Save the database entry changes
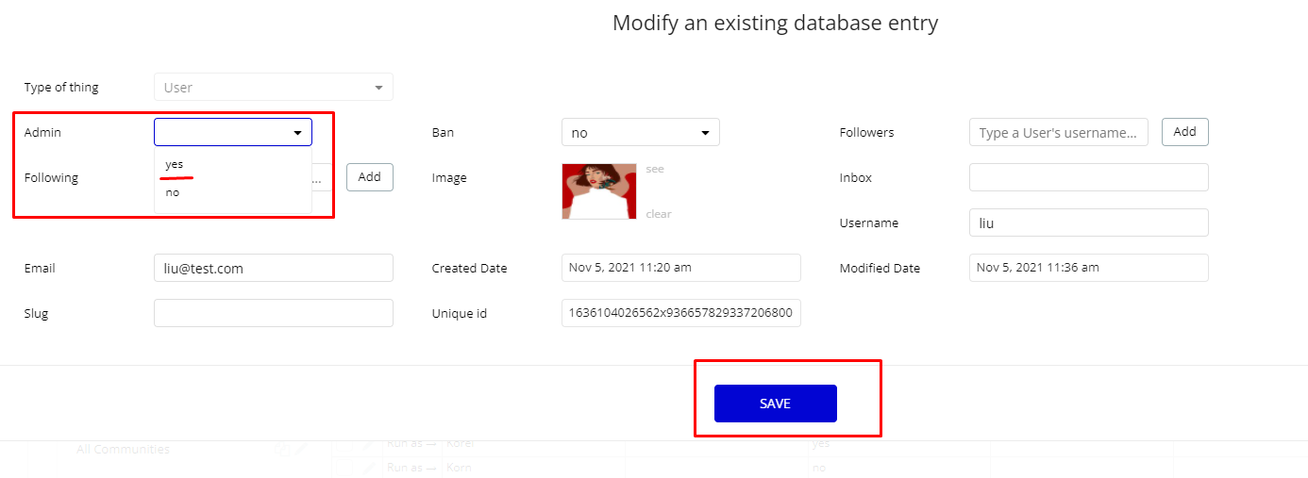1308x478 pixels. tap(775, 404)
